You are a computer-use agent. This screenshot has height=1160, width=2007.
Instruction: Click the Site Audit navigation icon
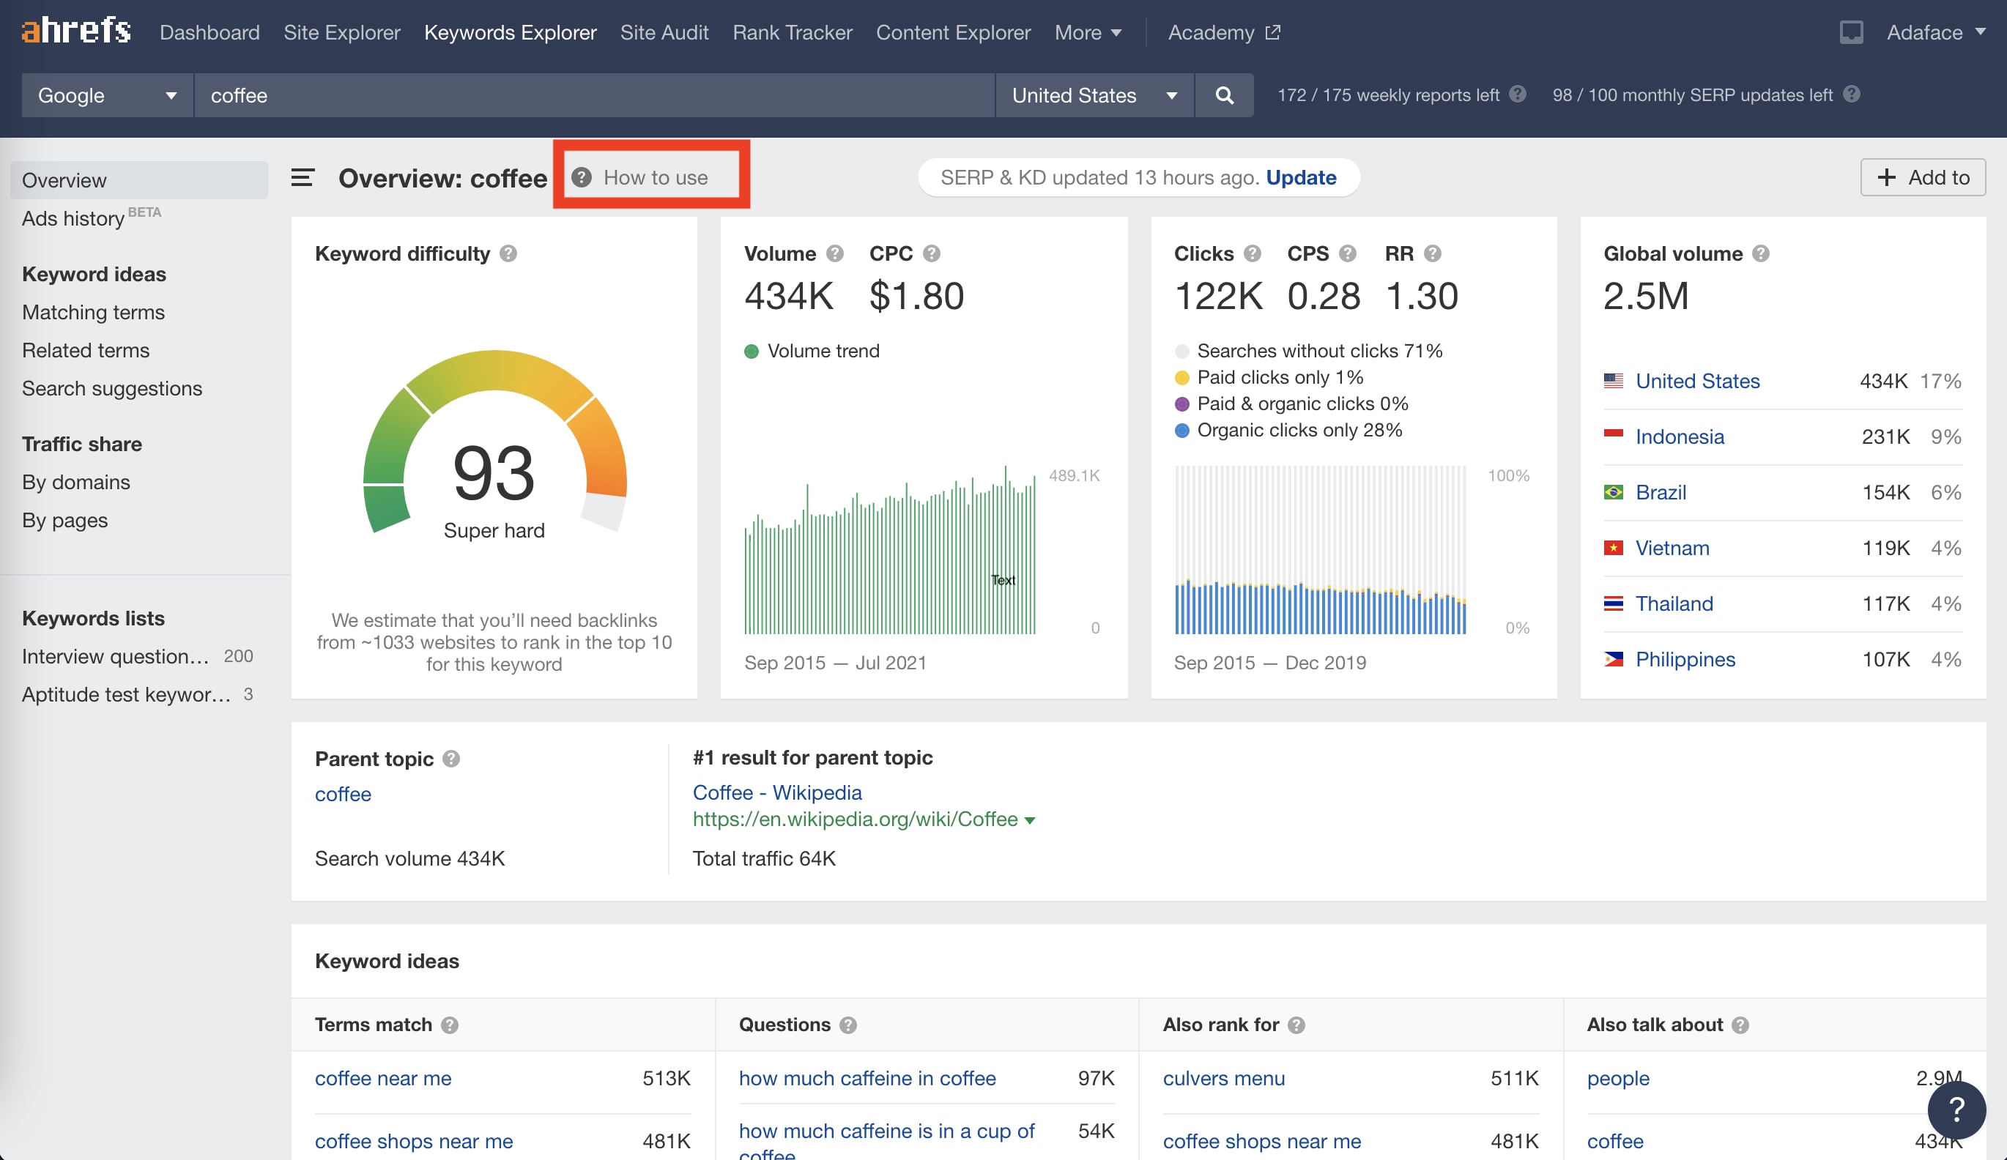pos(664,31)
